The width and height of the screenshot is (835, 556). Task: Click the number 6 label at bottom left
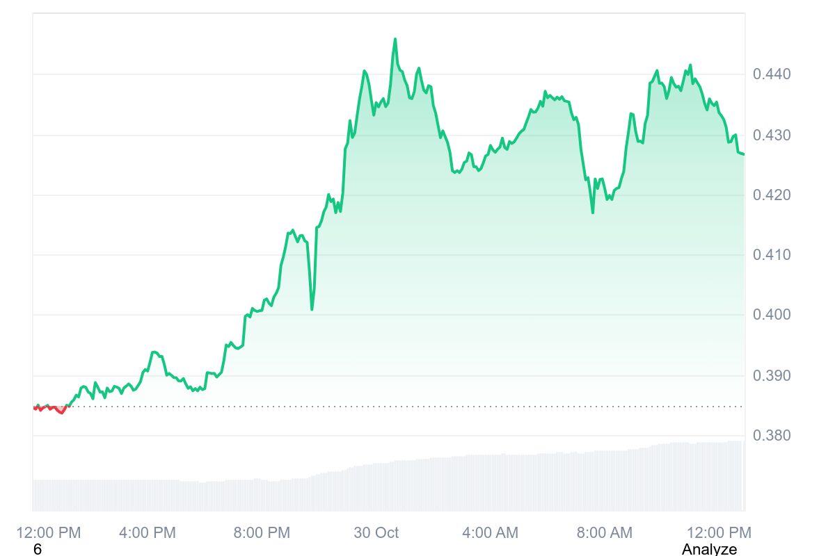click(38, 549)
